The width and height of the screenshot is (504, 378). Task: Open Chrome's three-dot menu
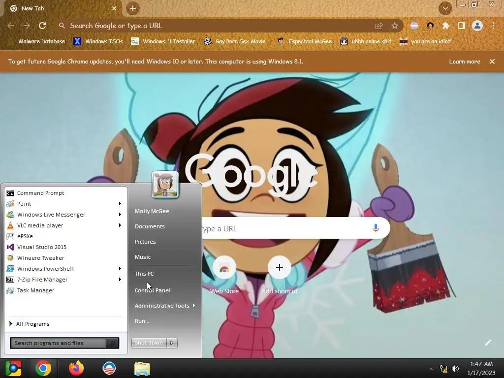click(x=493, y=26)
